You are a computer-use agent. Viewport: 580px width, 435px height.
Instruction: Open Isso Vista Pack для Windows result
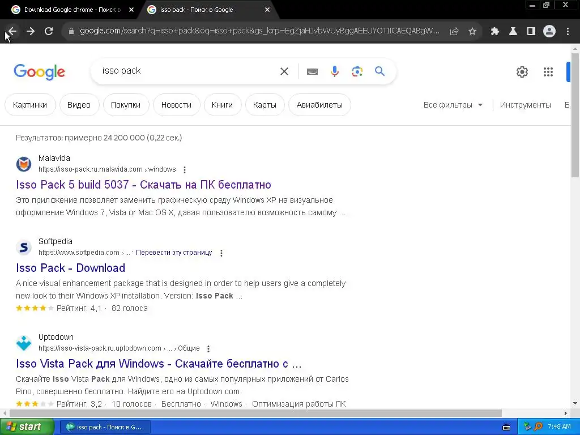(x=159, y=364)
